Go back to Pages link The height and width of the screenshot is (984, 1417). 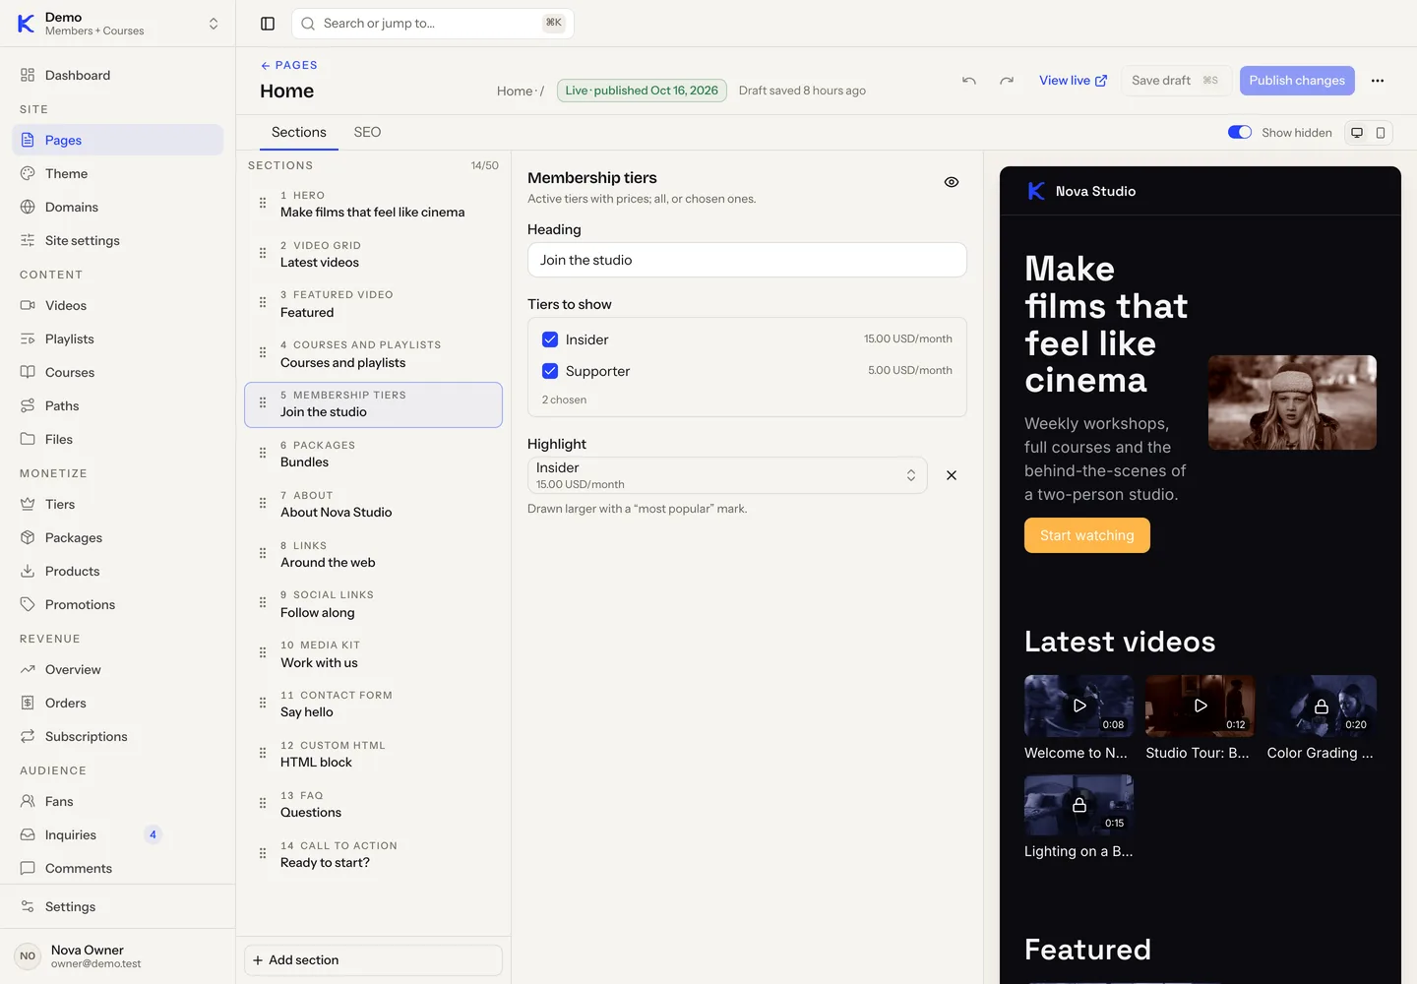288,65
